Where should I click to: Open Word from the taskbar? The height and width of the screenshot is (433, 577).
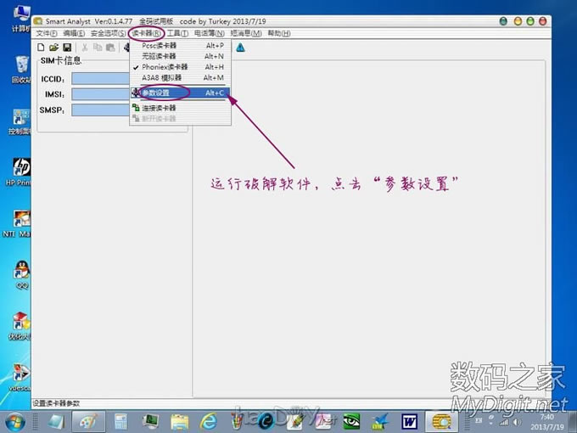coord(410,420)
